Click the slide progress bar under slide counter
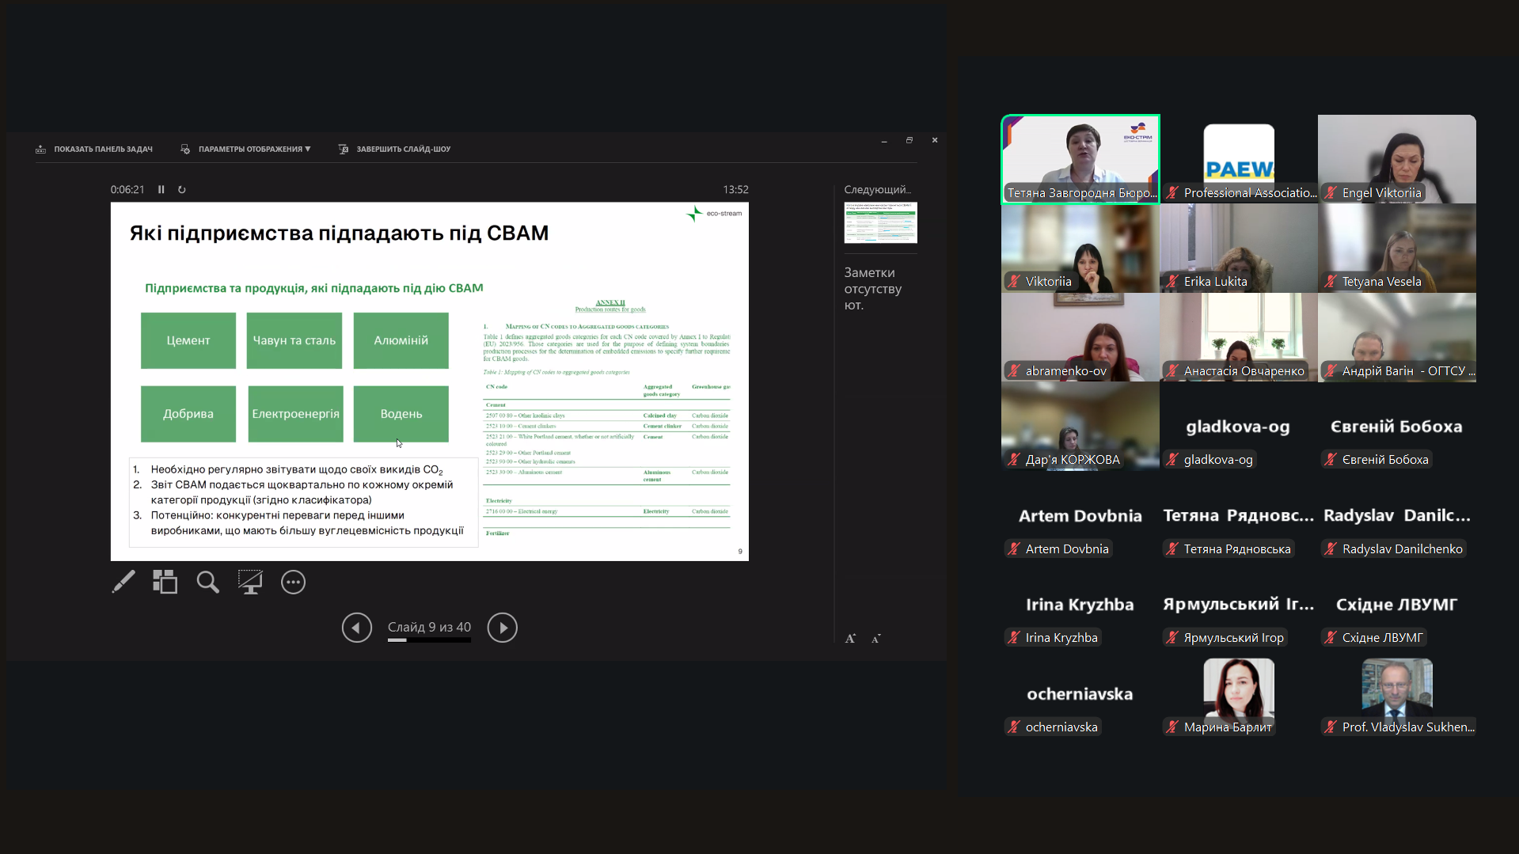 [x=429, y=640]
